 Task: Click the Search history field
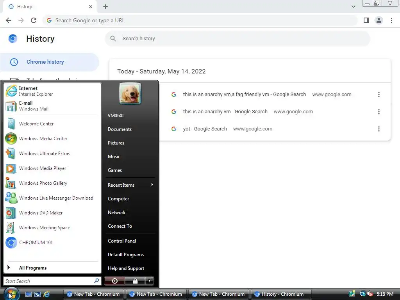(x=237, y=39)
